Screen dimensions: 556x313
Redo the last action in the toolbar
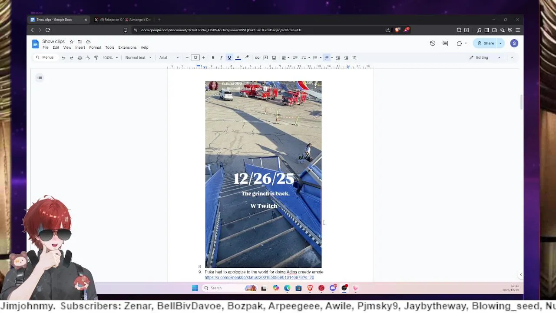[x=72, y=58]
